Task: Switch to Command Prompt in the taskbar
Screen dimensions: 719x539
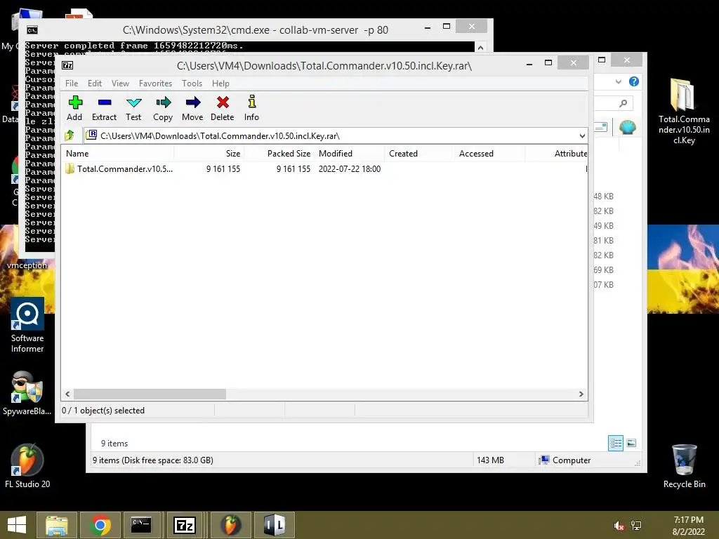Action: [x=141, y=525]
